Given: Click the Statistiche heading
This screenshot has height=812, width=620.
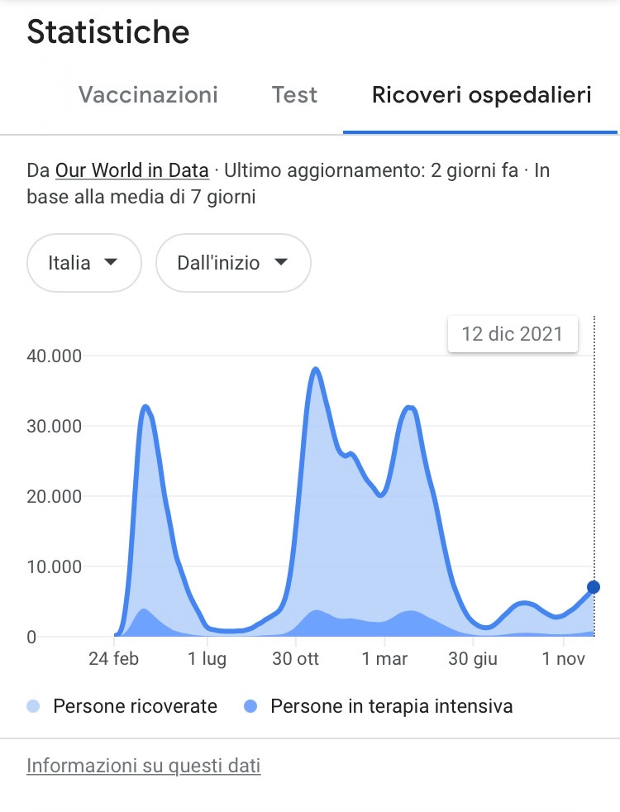Looking at the screenshot, I should pos(108,32).
